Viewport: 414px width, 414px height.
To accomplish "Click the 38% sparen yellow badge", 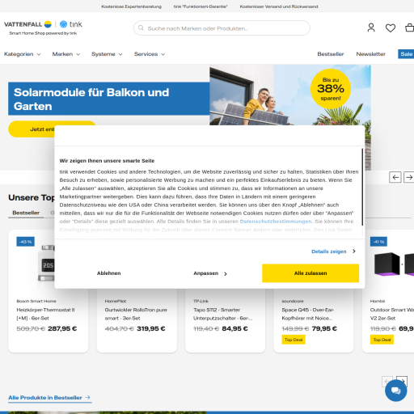I will [x=331, y=89].
